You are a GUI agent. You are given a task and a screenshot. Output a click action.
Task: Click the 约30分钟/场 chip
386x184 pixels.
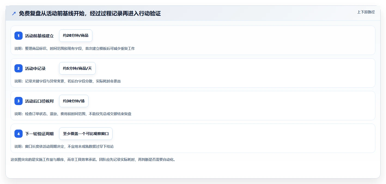coord(74,101)
